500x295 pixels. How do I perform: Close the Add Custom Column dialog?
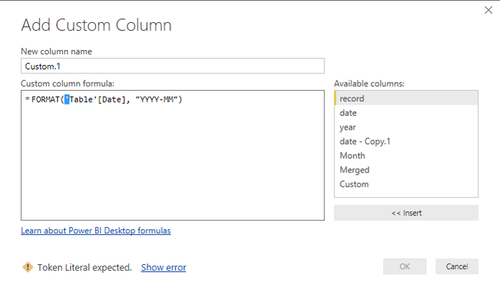click(x=488, y=11)
